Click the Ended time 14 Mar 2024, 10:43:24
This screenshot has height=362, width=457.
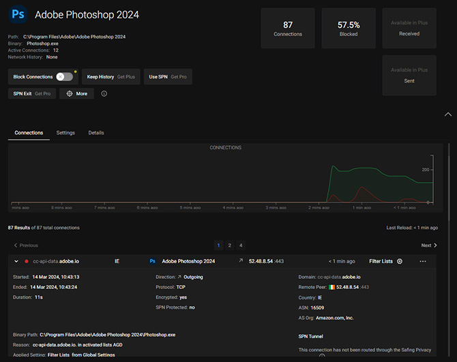tap(54, 287)
